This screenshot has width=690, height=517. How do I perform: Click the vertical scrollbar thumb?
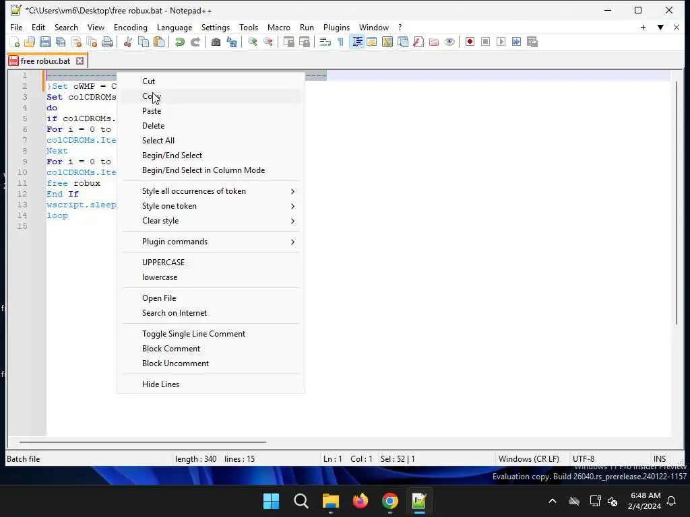pos(677,203)
